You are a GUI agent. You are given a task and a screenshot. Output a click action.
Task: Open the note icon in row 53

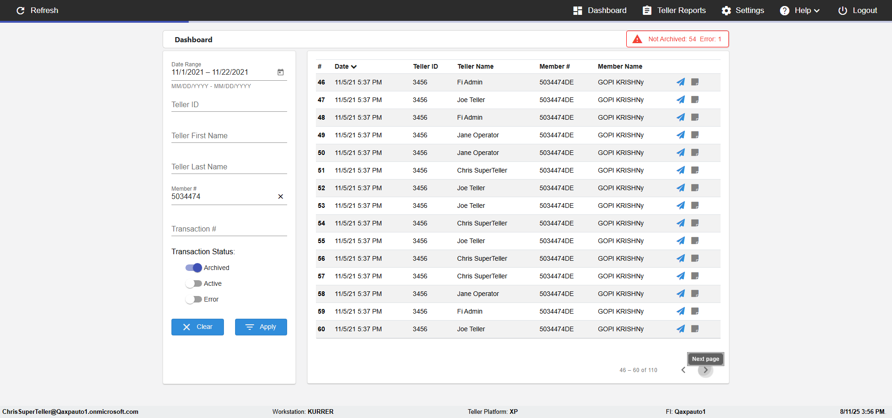point(695,206)
